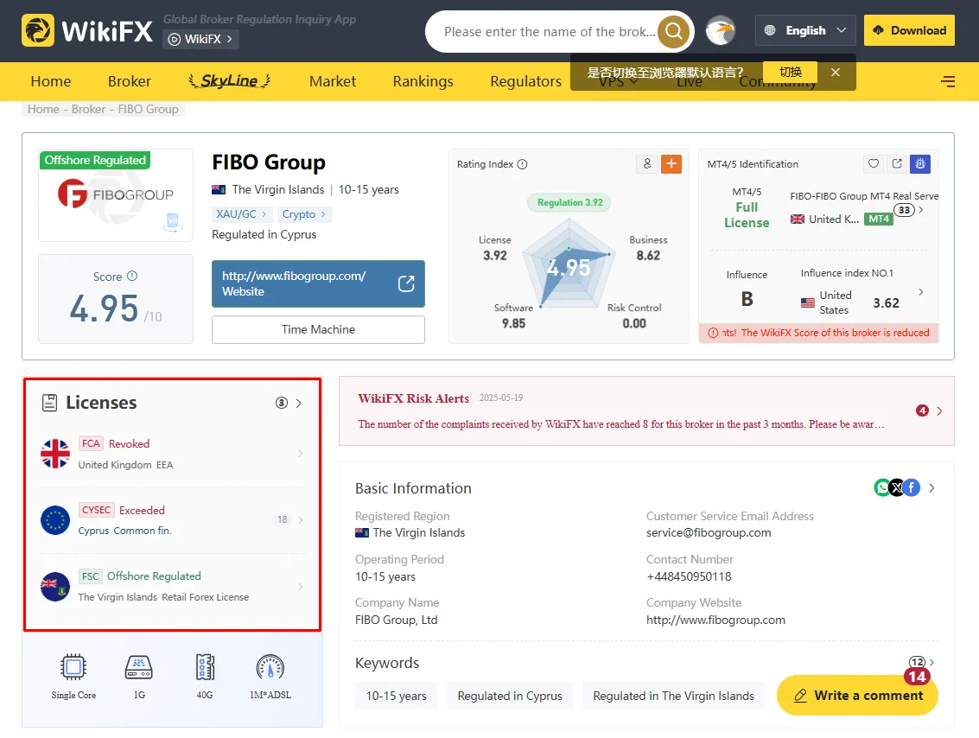This screenshot has width=979, height=738.
Task: Click the blue bug report icon
Action: (919, 163)
